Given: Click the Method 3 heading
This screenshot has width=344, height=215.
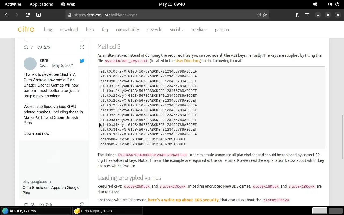Looking at the screenshot, I should [109, 46].
